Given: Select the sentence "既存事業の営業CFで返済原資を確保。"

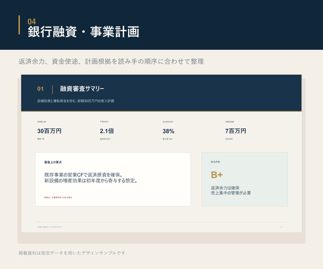Looking at the screenshot, I should point(83,175).
